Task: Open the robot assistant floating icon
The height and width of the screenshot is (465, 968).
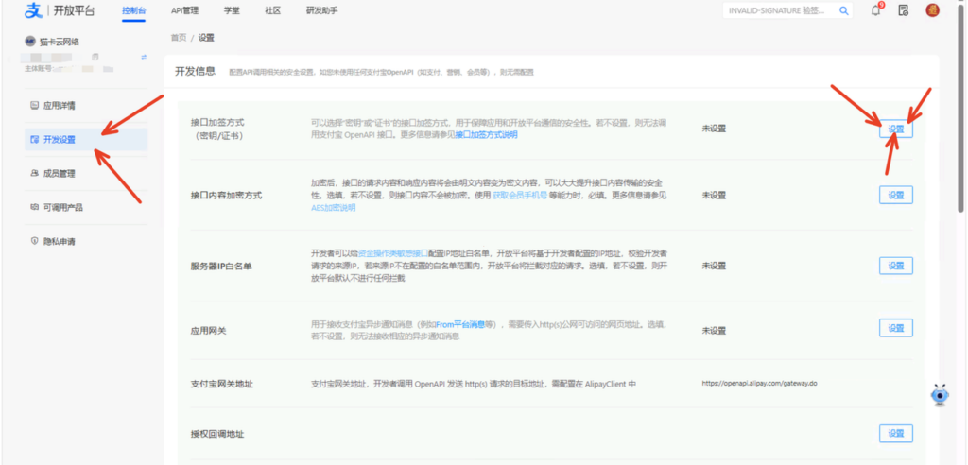Action: pos(940,395)
